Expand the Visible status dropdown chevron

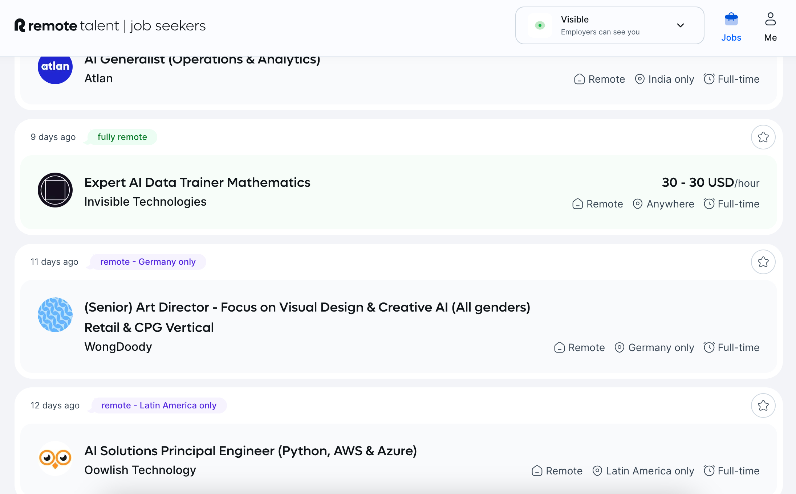click(680, 25)
